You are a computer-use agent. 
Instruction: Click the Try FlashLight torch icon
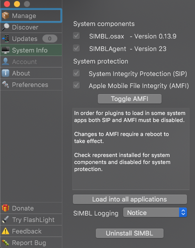coord(5,219)
